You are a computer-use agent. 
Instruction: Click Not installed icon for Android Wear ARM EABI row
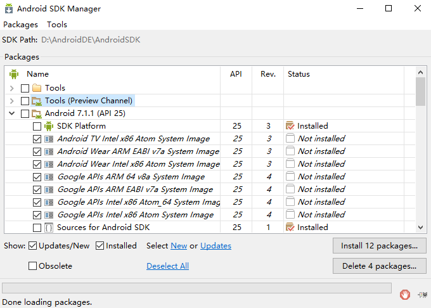coord(290,151)
